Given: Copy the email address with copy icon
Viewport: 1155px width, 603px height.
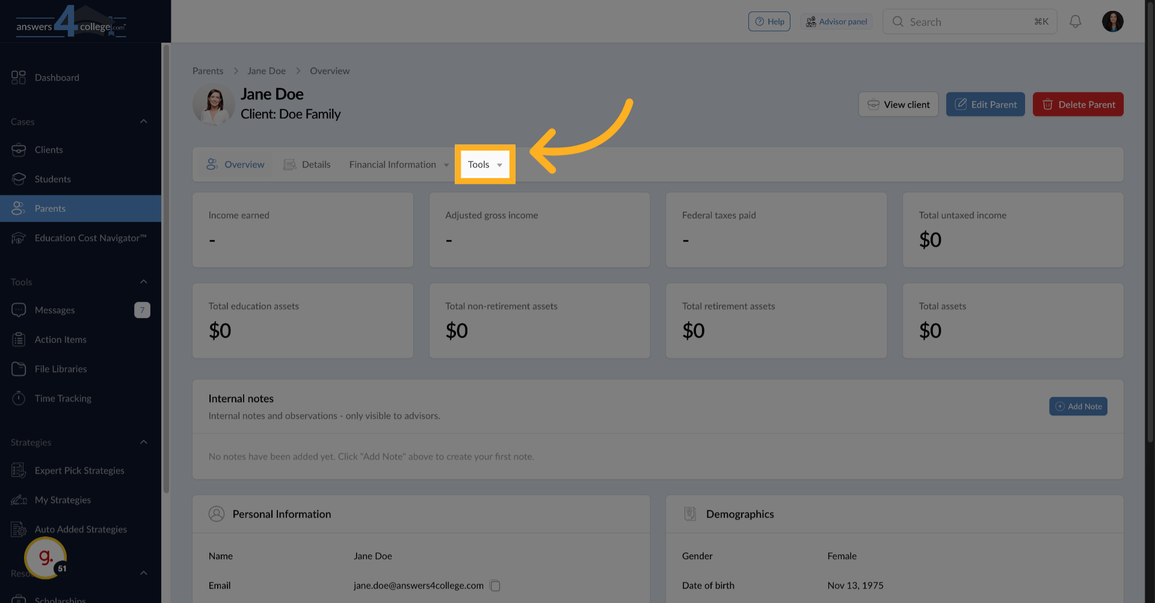Looking at the screenshot, I should pos(495,586).
